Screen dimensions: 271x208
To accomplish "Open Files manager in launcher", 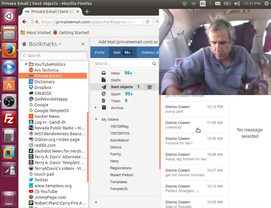I will click(9, 33).
